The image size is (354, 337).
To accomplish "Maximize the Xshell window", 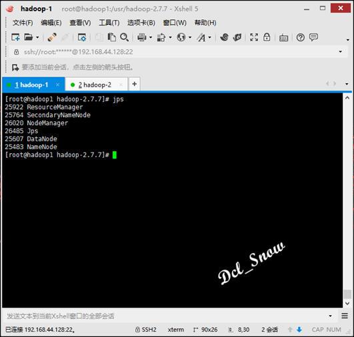I will (x=323, y=9).
